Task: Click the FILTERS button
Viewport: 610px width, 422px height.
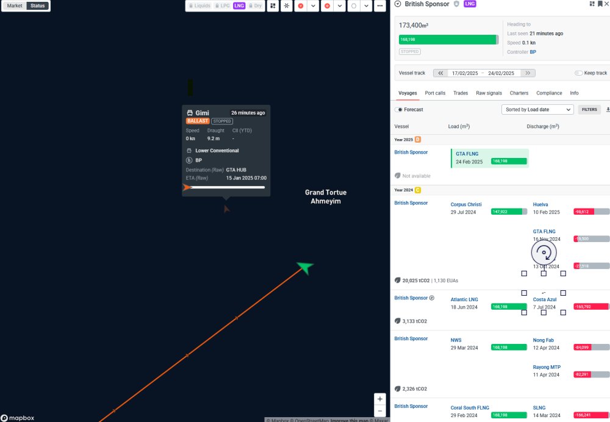Action: tap(589, 110)
